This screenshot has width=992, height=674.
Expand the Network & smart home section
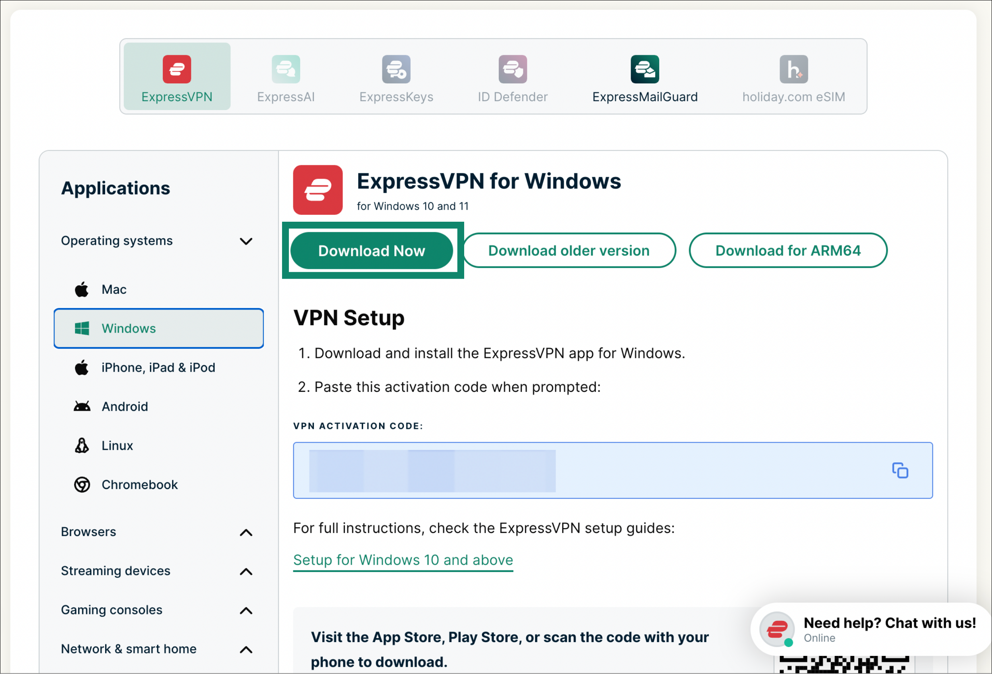click(246, 650)
